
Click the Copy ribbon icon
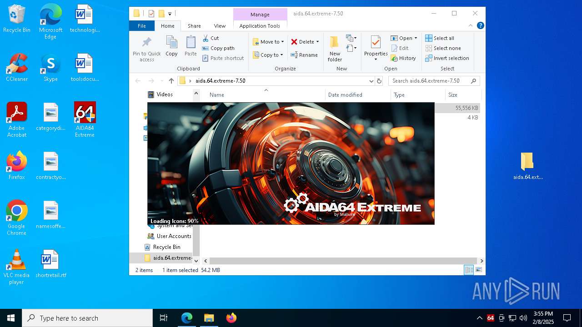(171, 46)
